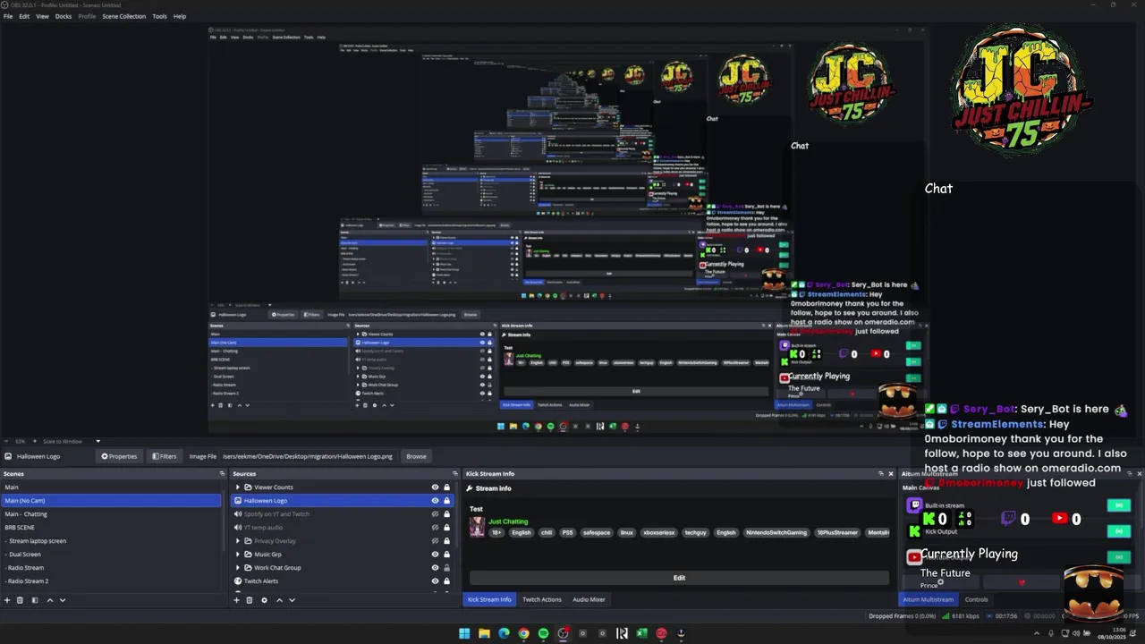The height and width of the screenshot is (644, 1145).
Task: Expand the Viewer Counts group
Action: click(237, 487)
